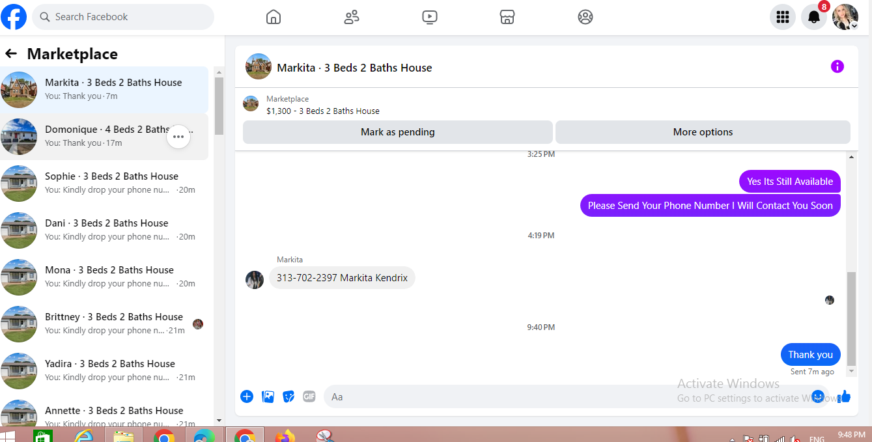Screen dimensions: 872x442
Task: Click conversation list scrollbar up arrow
Action: point(219,72)
